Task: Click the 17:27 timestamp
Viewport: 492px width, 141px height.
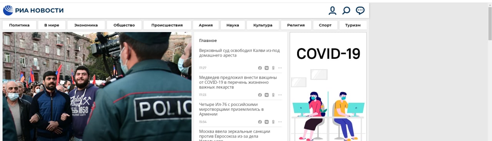Action: click(203, 68)
